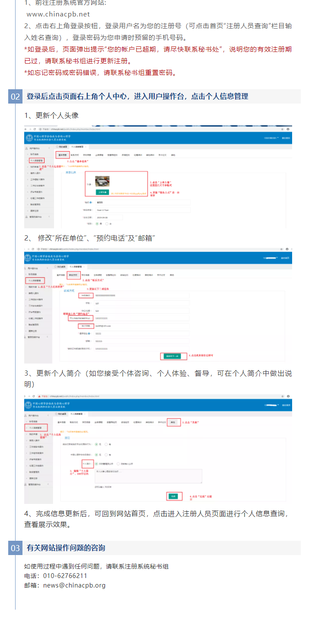
Task: Click green '上传头像' button in avatar screenshot
Action: [x=102, y=192]
